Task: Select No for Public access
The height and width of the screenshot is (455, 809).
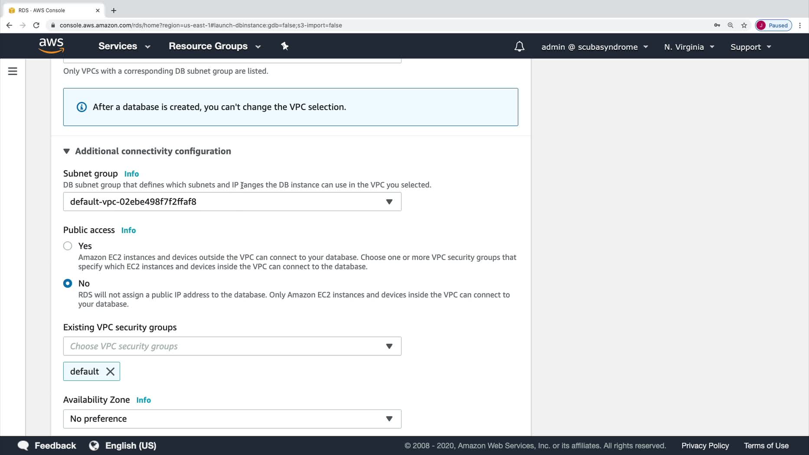Action: [x=68, y=283]
